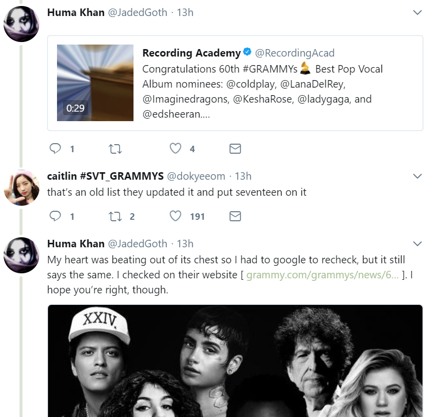Share caitlin's tweet via message icon
Screen dimensions: 439x417
(x=235, y=216)
